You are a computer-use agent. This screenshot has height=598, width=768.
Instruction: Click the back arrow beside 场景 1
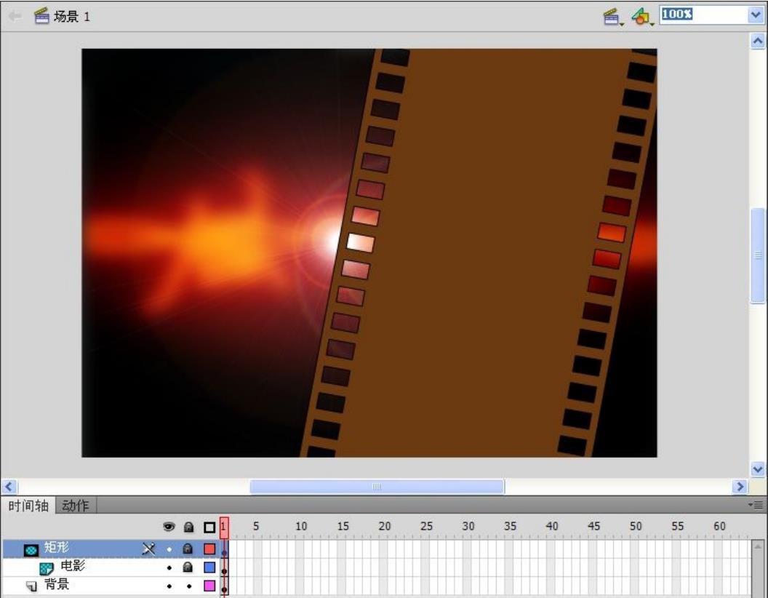point(15,16)
